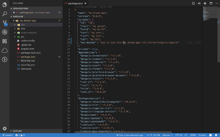Click the Open Changes icon in editor toolbar
This screenshot has width=220, height=137.
click(x=193, y=3)
